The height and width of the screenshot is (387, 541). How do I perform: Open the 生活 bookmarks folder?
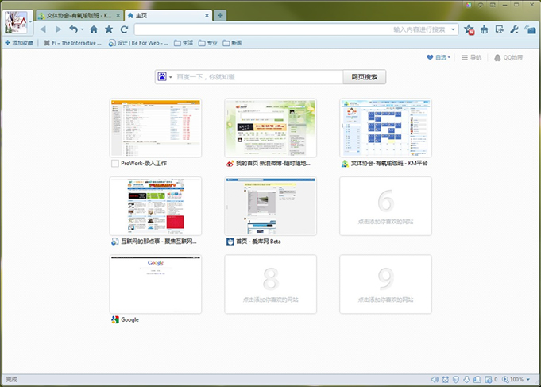click(183, 43)
